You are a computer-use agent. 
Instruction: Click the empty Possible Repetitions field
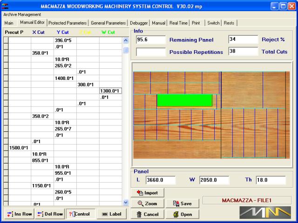[151, 52]
